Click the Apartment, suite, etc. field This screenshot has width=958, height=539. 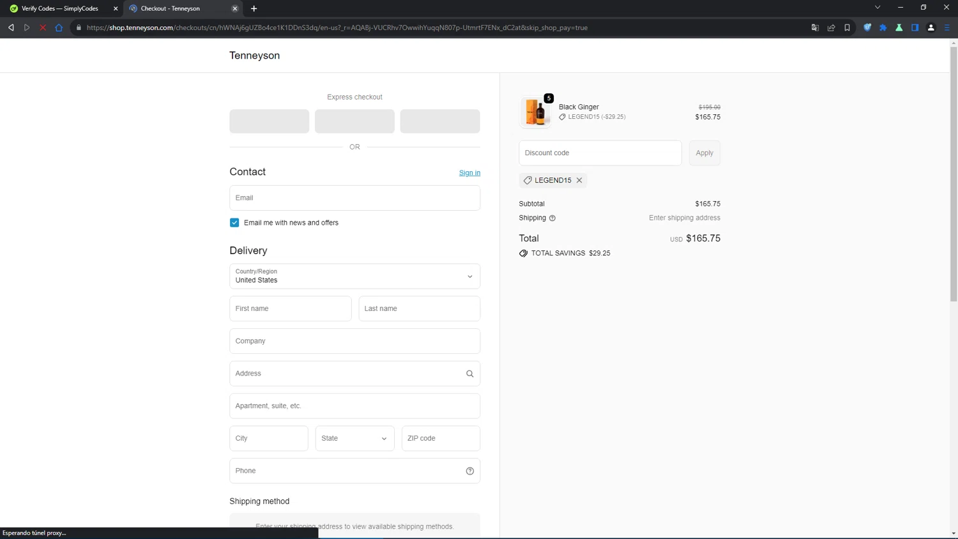pos(354,406)
